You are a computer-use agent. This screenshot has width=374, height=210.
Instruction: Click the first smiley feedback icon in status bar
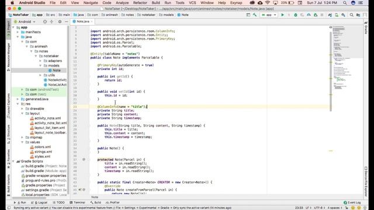click(353, 208)
